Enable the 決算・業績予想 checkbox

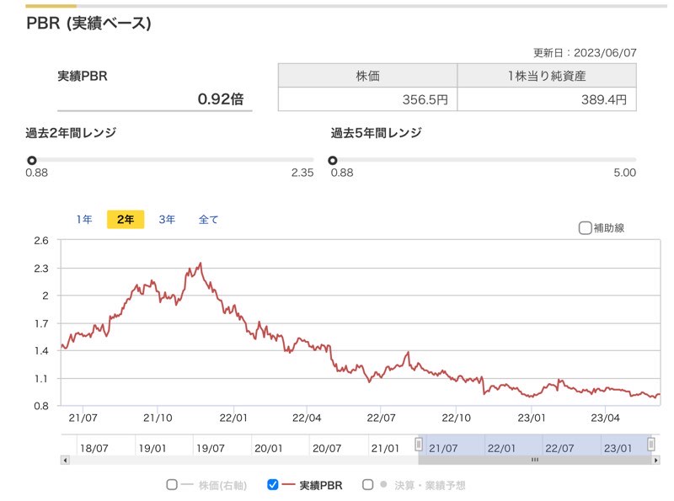[x=367, y=485]
